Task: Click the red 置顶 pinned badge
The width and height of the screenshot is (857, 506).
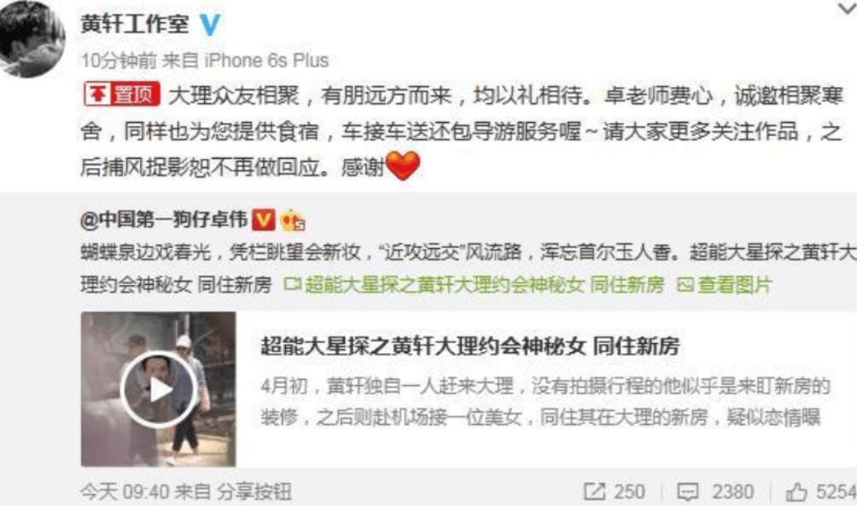Action: click(122, 94)
